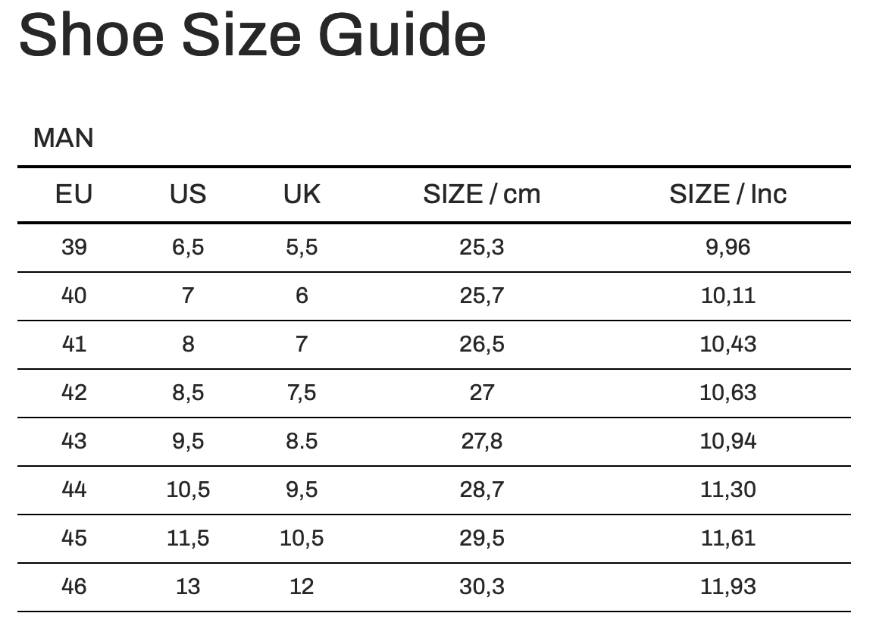Select the 30,3 cm value
The width and height of the screenshot is (873, 635).
[481, 587]
